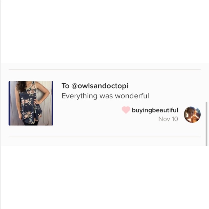
Task: Click the blank white area above the note
Action: click(104, 31)
